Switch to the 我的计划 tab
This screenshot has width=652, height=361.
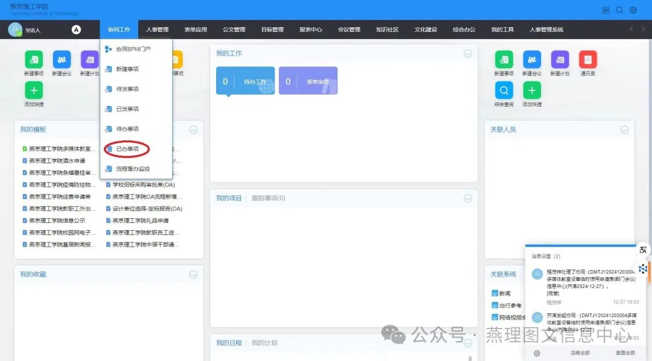point(264,343)
